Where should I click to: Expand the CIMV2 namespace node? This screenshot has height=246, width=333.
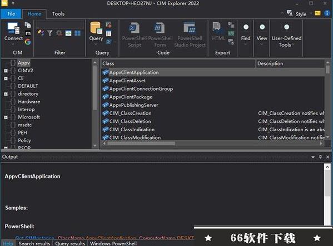[x=6, y=71]
